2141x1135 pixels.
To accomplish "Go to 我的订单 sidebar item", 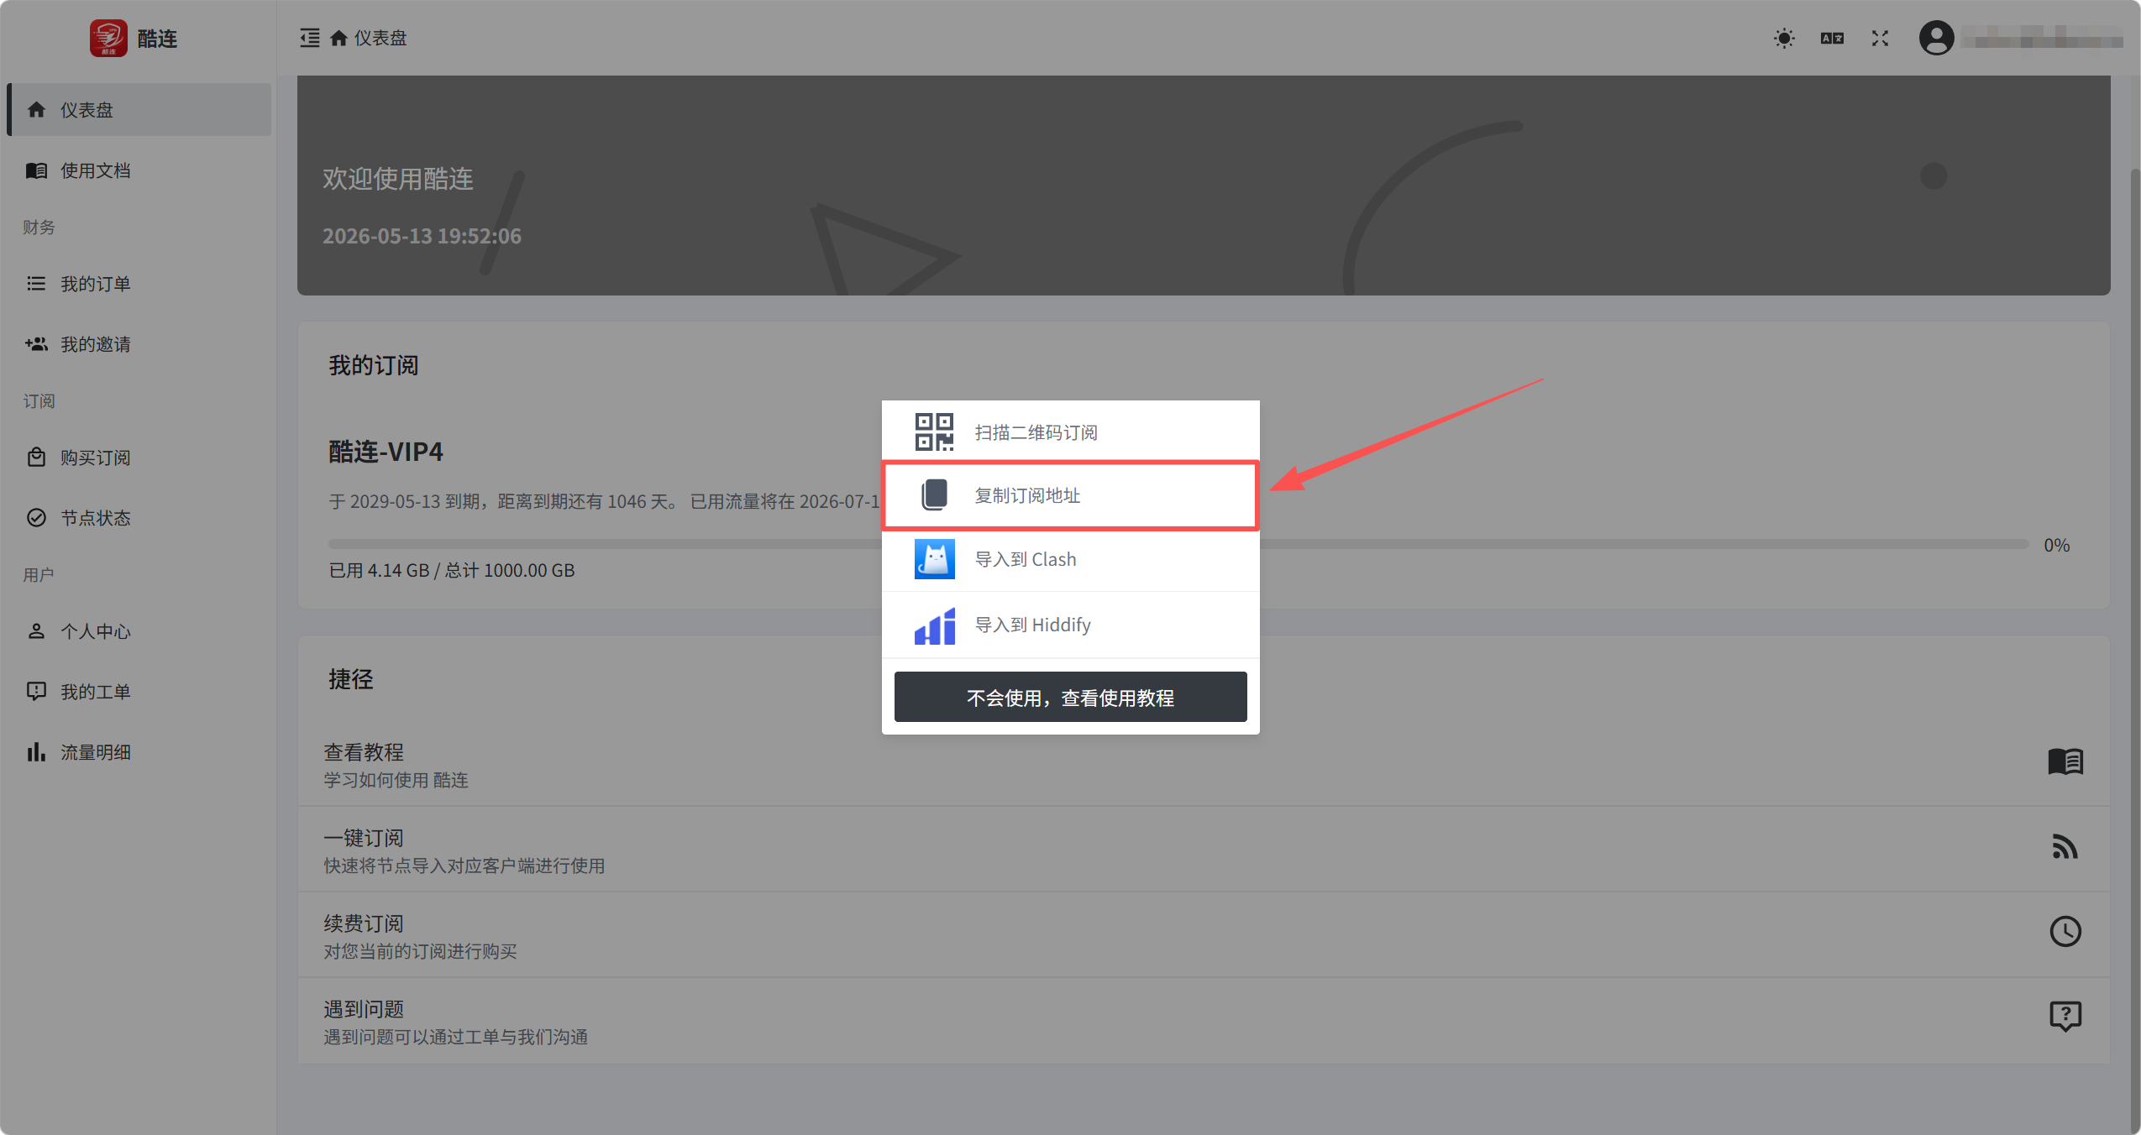I will (139, 284).
